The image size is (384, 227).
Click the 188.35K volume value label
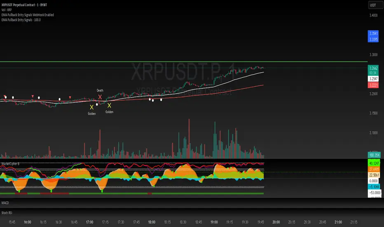[374, 155]
